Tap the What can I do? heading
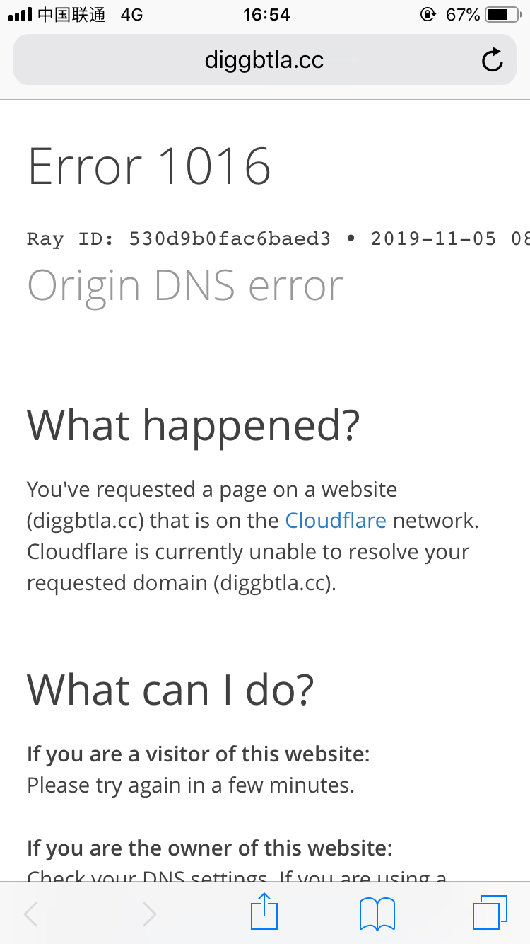530x944 pixels. [170, 690]
